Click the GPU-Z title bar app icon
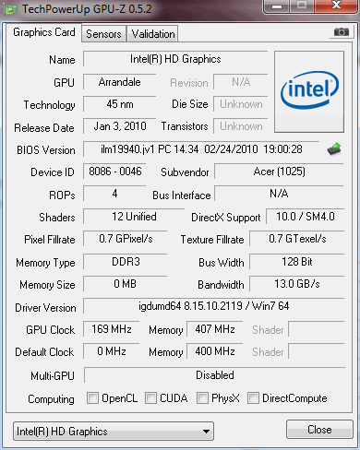 (11, 9)
